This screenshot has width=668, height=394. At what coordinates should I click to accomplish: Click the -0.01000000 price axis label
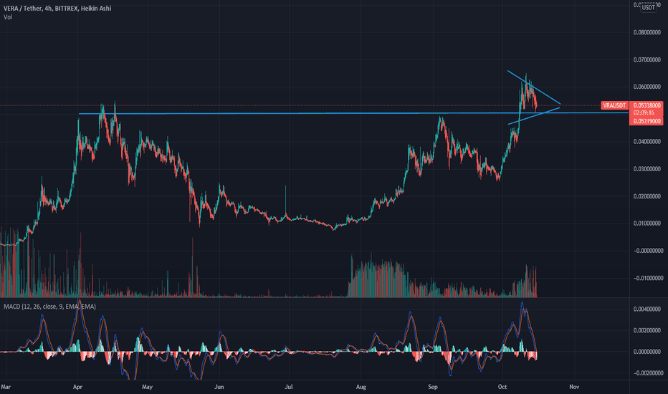(x=648, y=278)
